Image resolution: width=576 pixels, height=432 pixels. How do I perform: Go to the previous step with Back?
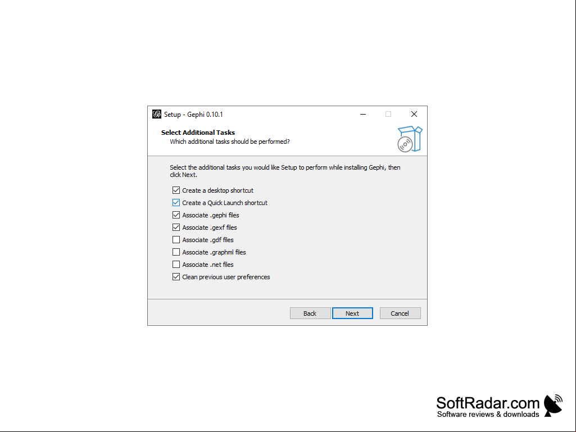(310, 313)
